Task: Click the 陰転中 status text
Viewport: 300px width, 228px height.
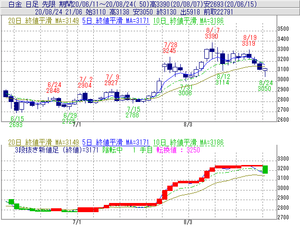Action: (x=112, y=150)
